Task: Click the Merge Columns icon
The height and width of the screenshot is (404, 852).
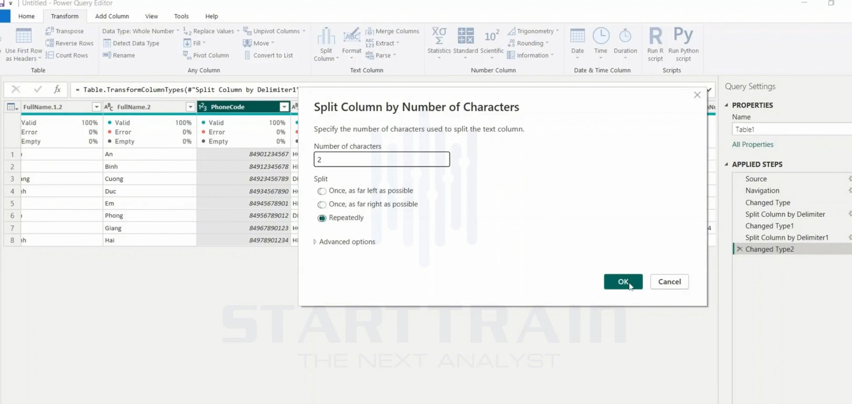Action: (x=369, y=31)
